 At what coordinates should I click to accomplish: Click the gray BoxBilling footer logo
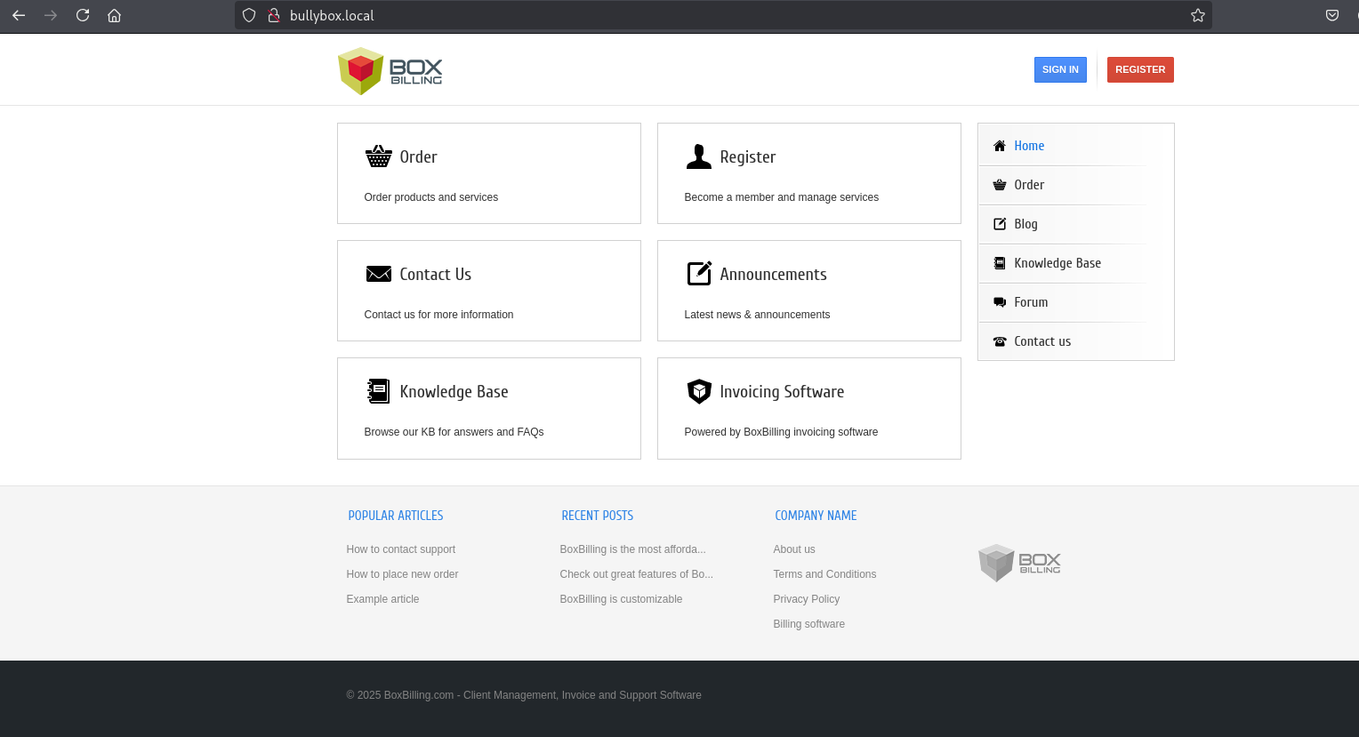(x=1019, y=563)
